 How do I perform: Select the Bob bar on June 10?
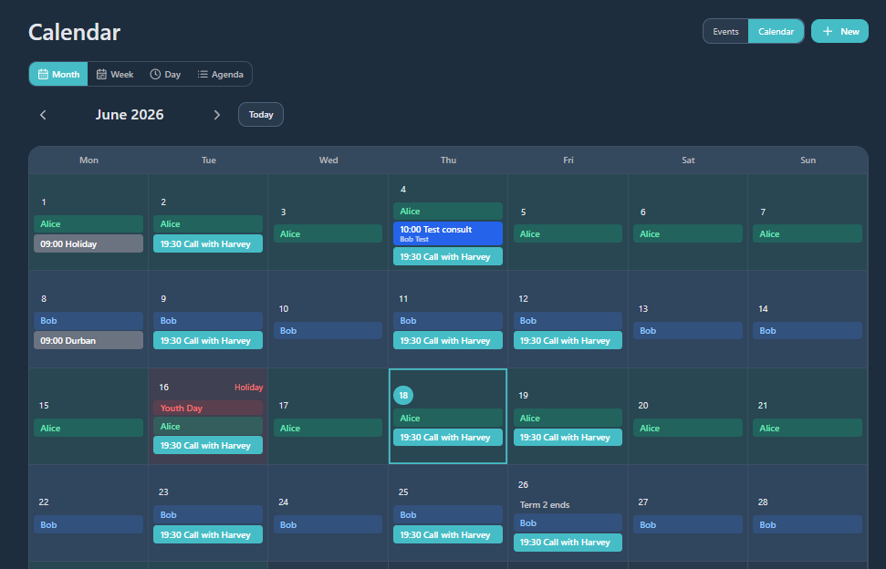[x=328, y=331]
